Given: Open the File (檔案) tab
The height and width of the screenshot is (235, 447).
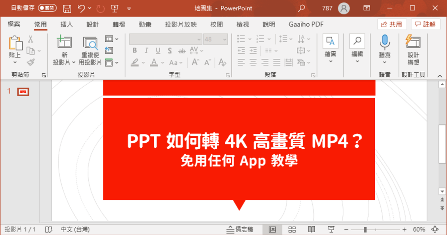Looking at the screenshot, I should [x=14, y=24].
